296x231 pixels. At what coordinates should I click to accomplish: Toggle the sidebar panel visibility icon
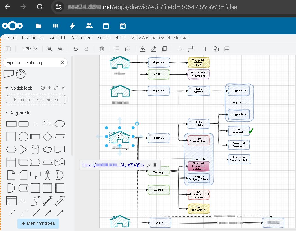8,49
